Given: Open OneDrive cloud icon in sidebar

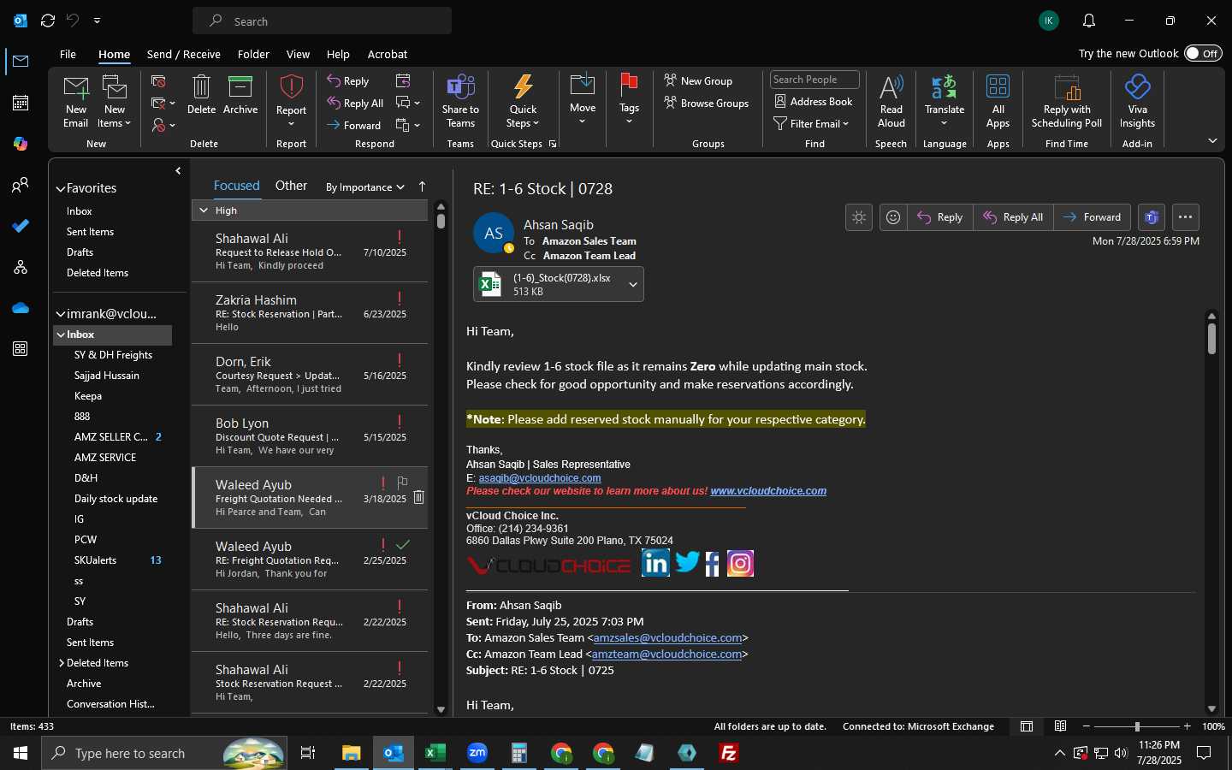Looking at the screenshot, I should coord(21,308).
